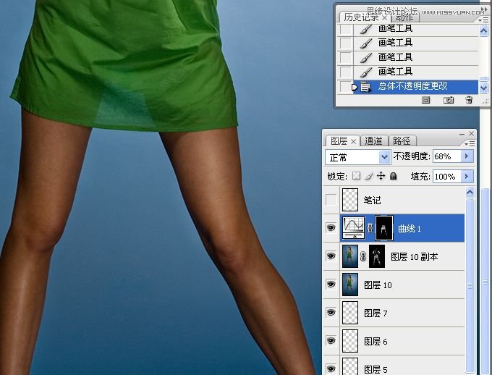Hide the 图层 6 layer
The image size is (492, 375).
tap(331, 341)
